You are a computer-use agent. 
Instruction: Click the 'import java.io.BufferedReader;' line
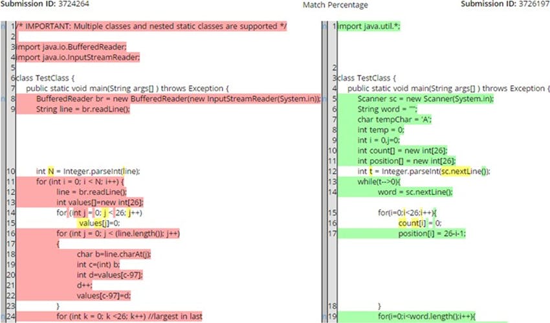click(x=72, y=47)
